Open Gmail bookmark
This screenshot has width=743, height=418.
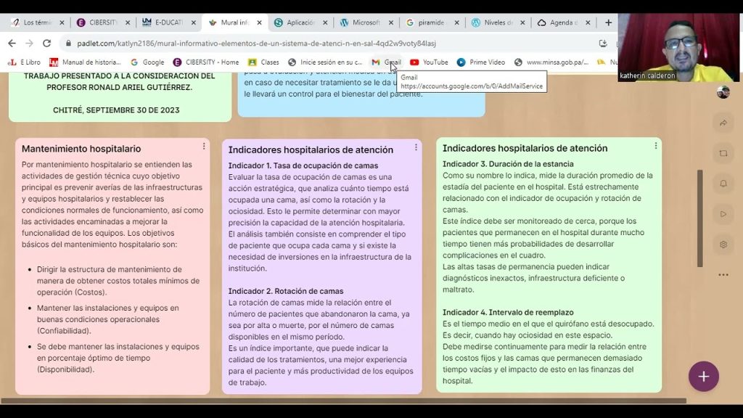(x=387, y=62)
